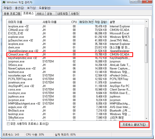Select the AnySign4PC.exe *32 process
This screenshot has width=155, height=139.
pos(70,86)
